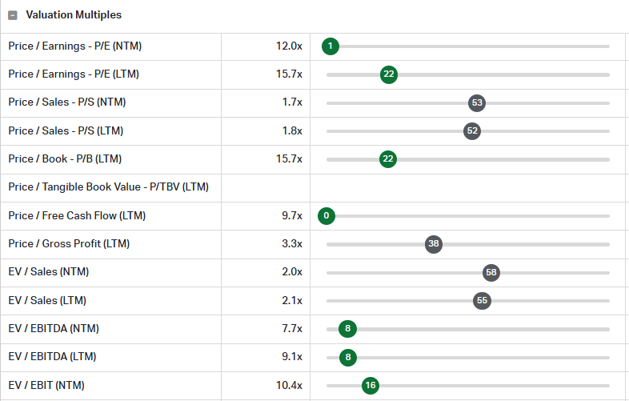Click the Valuation Multiples section title
The height and width of the screenshot is (401, 629).
pyautogui.click(x=74, y=15)
